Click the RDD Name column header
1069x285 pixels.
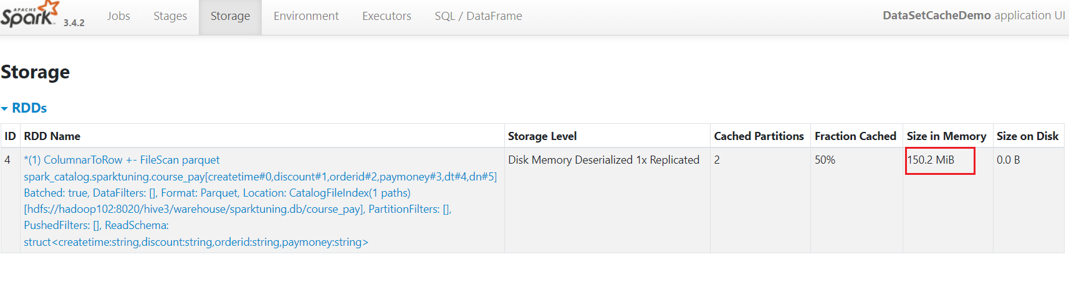click(52, 136)
